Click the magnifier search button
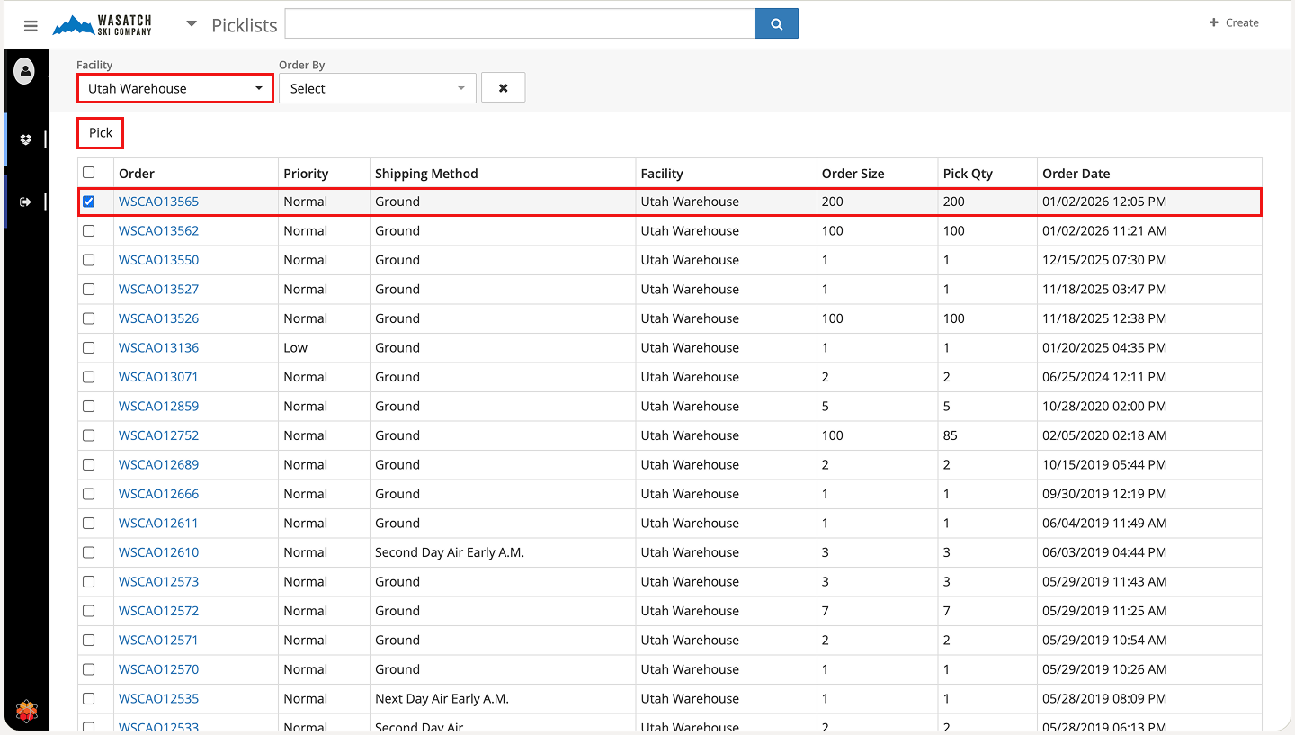The width and height of the screenshot is (1295, 735). (x=776, y=24)
